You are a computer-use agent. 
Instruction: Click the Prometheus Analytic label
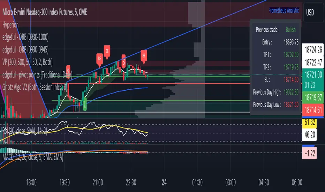pyautogui.click(x=284, y=10)
